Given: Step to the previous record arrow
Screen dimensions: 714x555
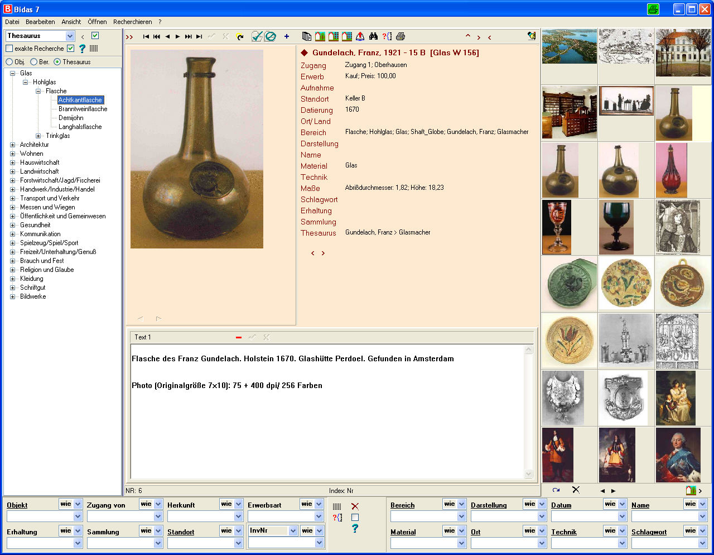Looking at the screenshot, I should click(167, 37).
